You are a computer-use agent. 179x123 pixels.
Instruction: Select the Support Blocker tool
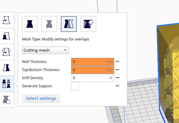click(x=6, y=100)
